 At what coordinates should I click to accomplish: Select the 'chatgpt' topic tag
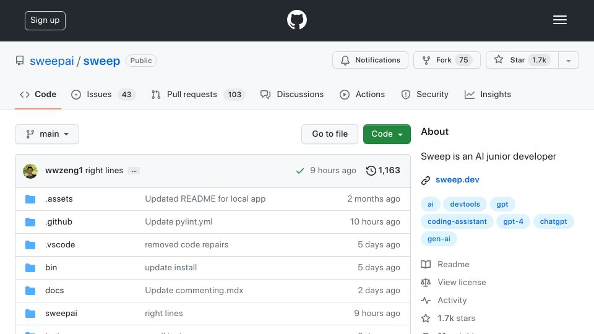(553, 221)
